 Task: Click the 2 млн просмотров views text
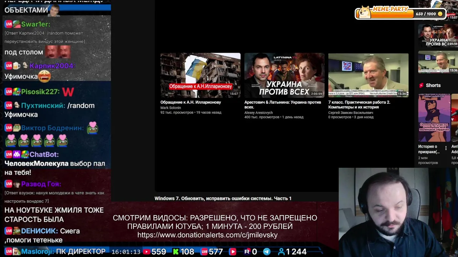click(428, 160)
